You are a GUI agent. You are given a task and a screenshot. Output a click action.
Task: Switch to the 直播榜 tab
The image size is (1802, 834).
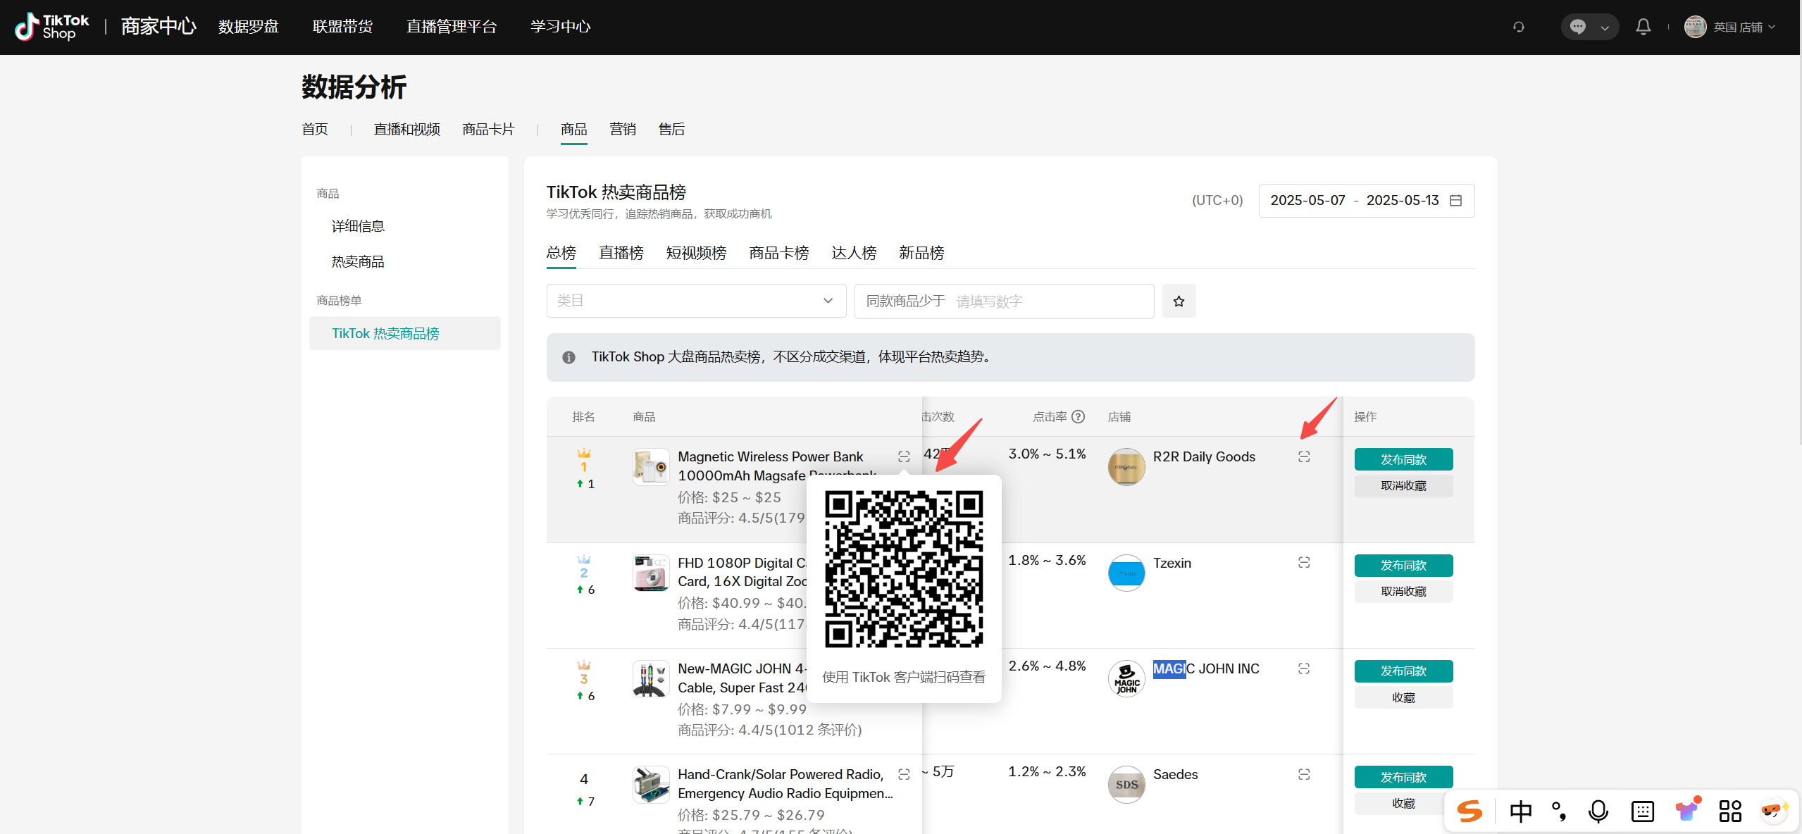click(621, 253)
